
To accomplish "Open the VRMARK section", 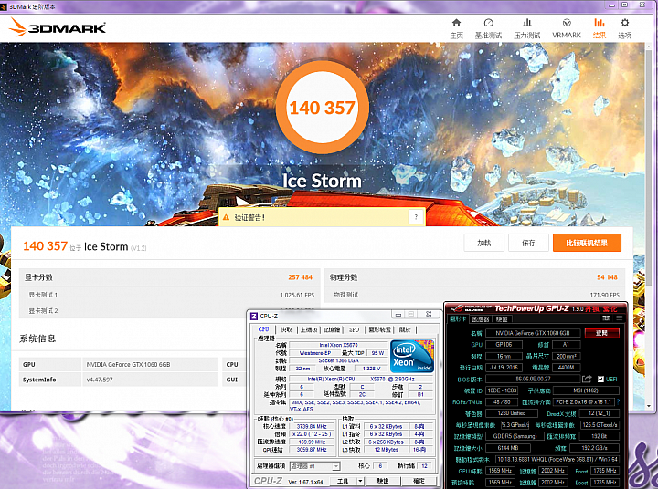I will (567, 28).
